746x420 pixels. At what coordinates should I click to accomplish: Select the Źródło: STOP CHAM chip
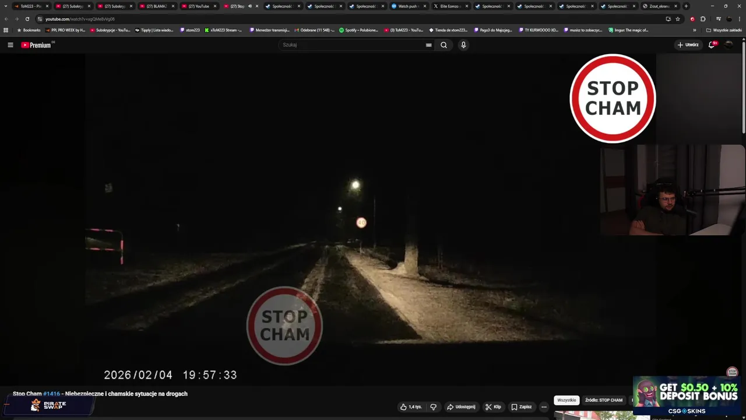coord(604,400)
